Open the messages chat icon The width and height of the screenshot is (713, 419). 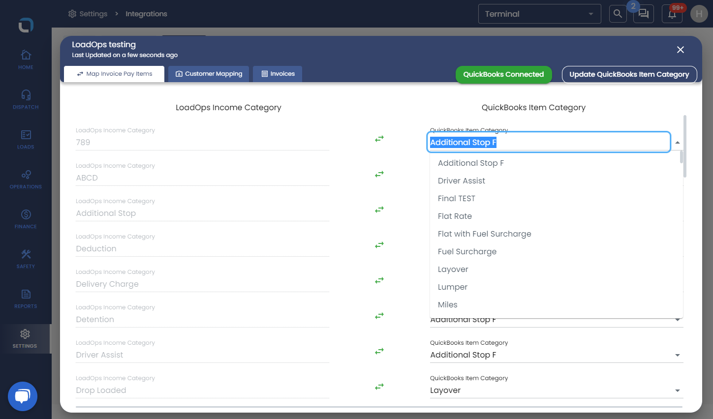(644, 14)
